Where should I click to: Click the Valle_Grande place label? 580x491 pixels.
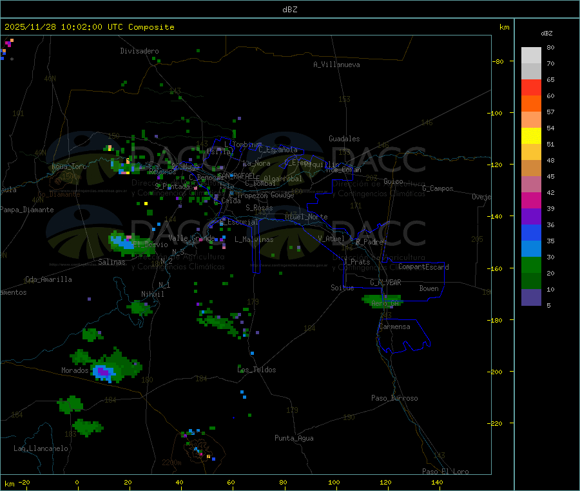pyautogui.click(x=191, y=237)
